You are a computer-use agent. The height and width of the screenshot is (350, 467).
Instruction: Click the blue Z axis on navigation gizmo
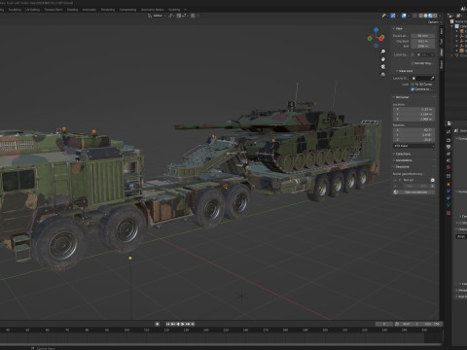pyautogui.click(x=376, y=30)
